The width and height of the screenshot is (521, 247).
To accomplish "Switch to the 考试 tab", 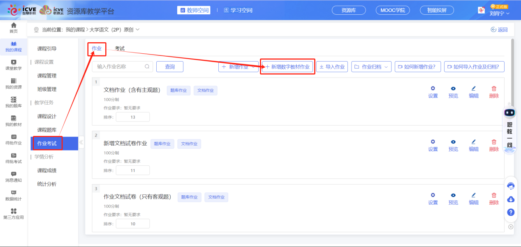I will [120, 48].
